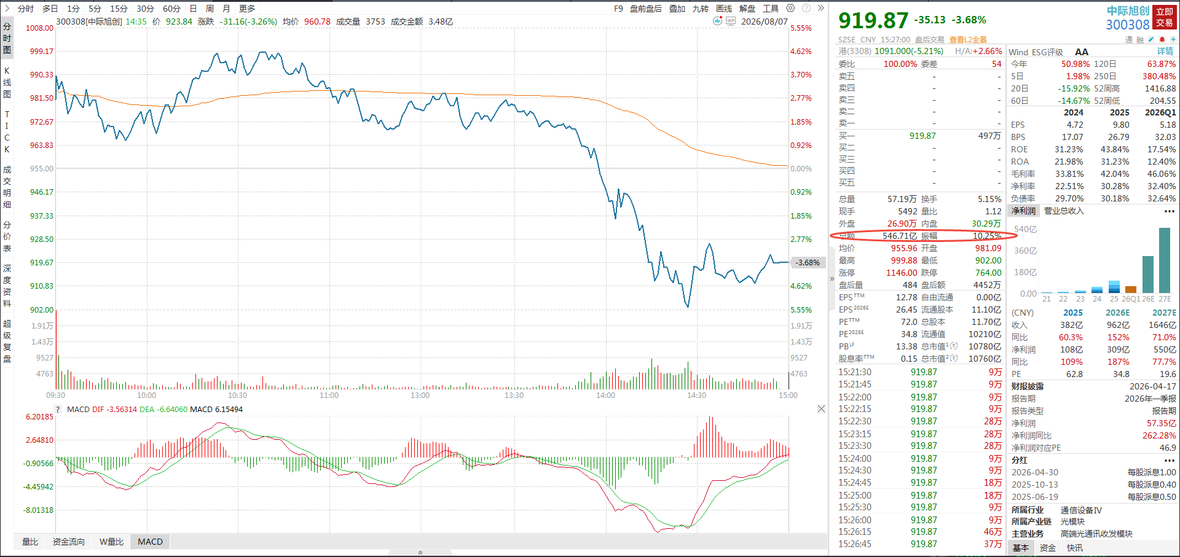Click the help question mark icon
Image resolution: width=1180 pixels, height=557 pixels.
coord(806,8)
